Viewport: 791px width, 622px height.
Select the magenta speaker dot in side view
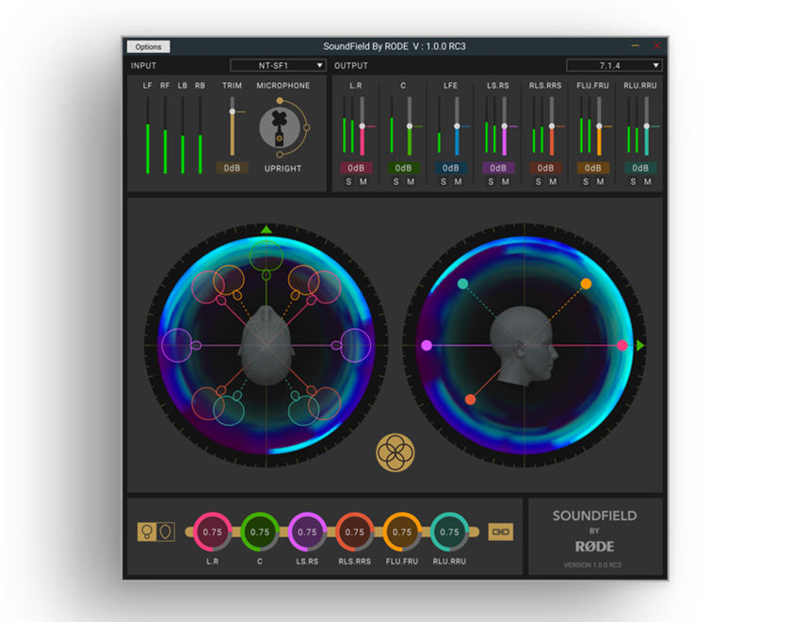pos(427,345)
